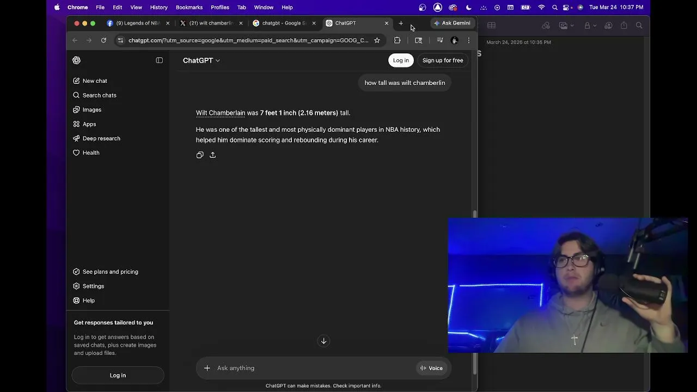Switch to the wilt chamberlin X tab
The width and height of the screenshot is (697, 392).
click(x=210, y=23)
